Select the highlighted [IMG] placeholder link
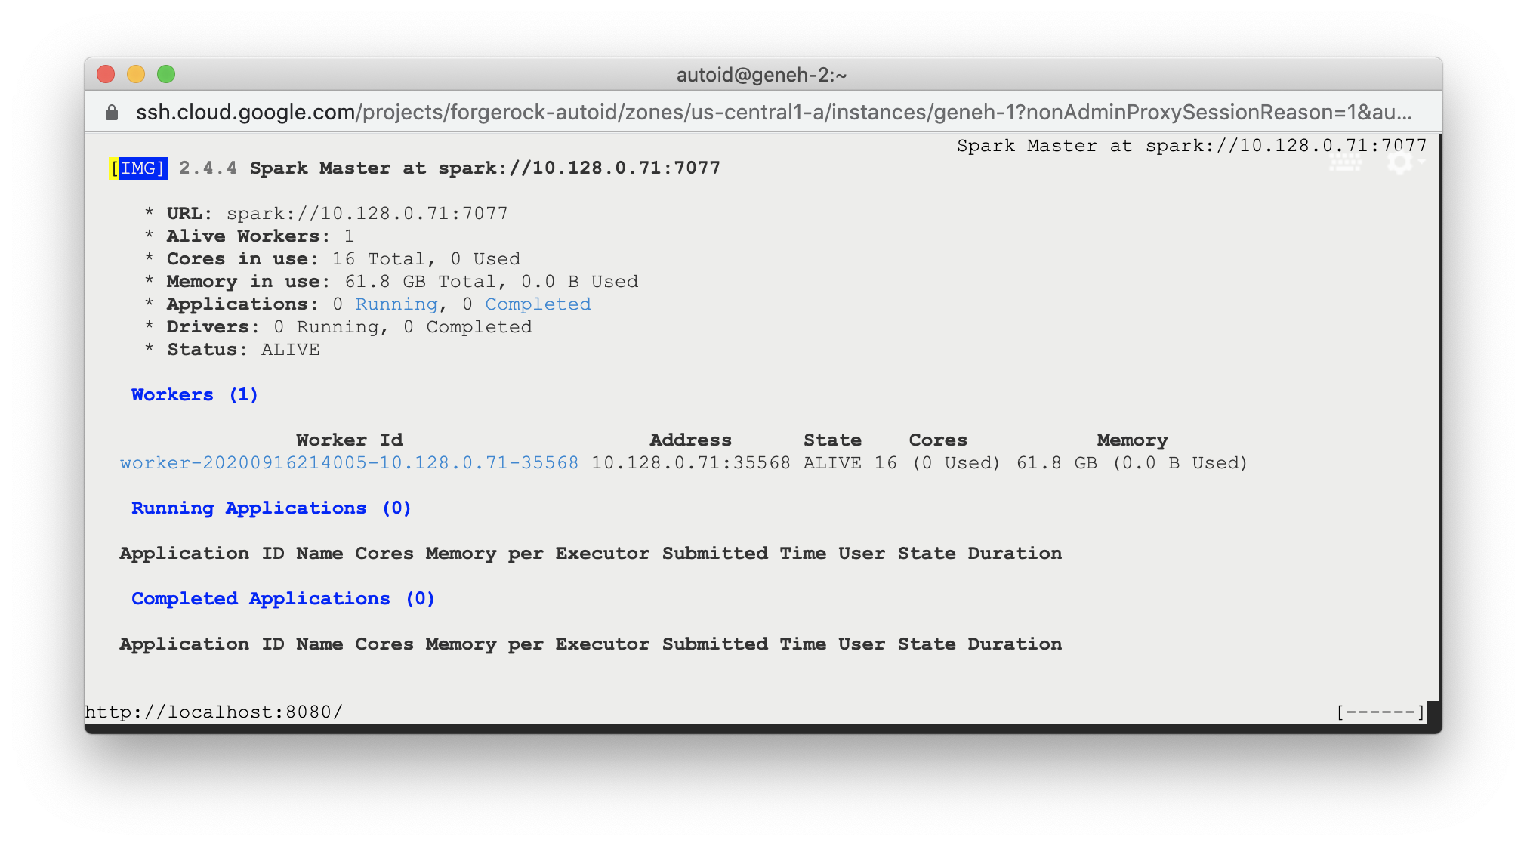Viewport: 1527px width, 846px height. (139, 168)
